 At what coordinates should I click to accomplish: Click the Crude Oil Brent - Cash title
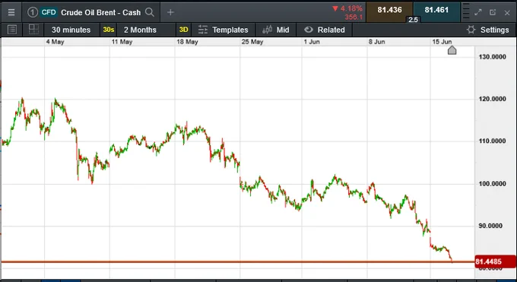pos(100,12)
